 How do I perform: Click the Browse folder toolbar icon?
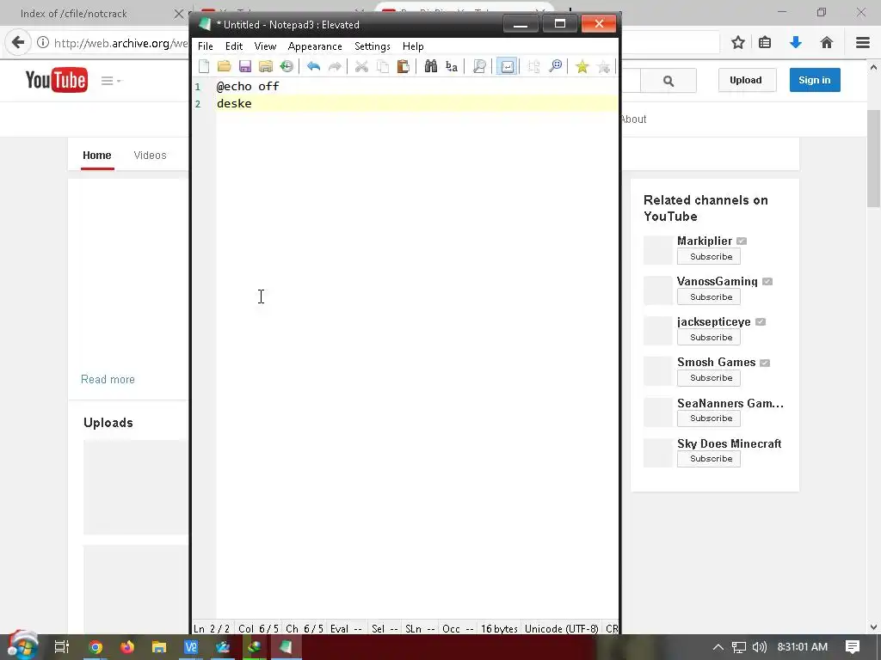click(x=266, y=66)
